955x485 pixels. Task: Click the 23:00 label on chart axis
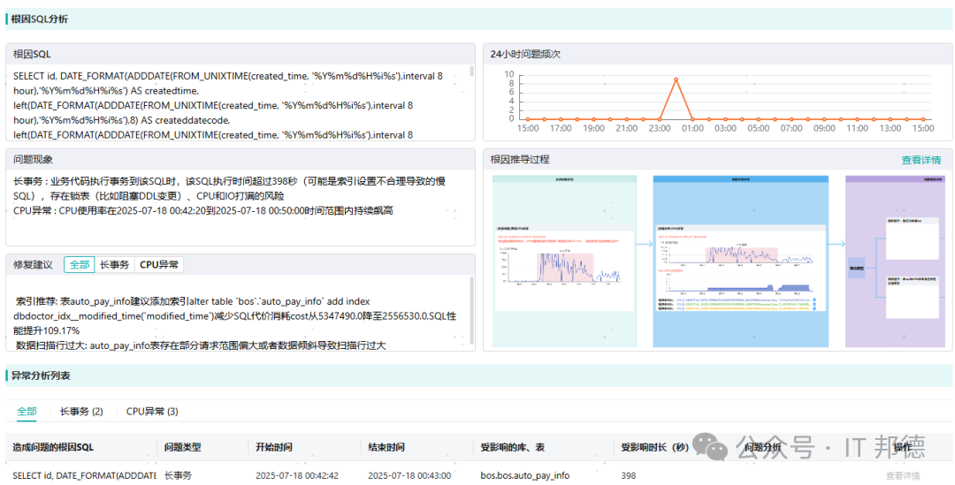(x=660, y=128)
